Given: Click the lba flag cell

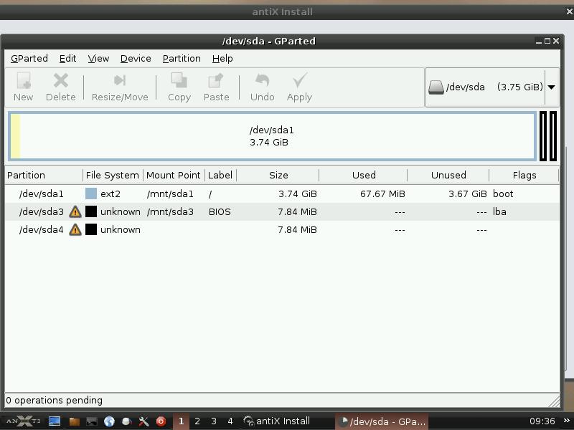Looking at the screenshot, I should pos(499,211).
